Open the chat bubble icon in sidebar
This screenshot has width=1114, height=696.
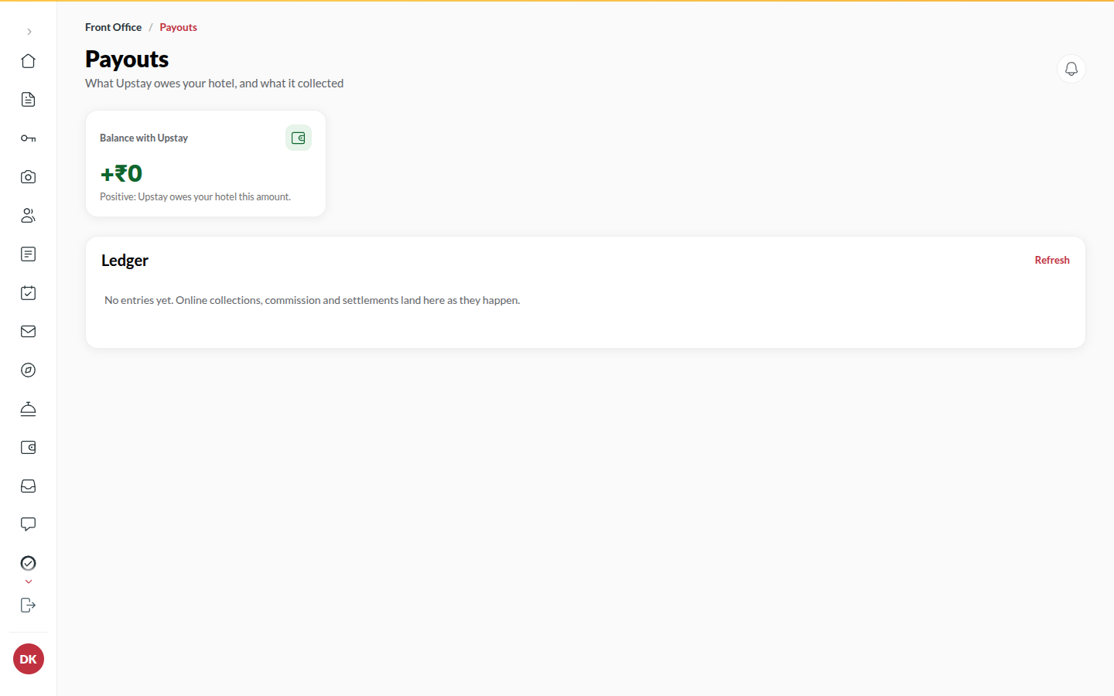pos(29,524)
